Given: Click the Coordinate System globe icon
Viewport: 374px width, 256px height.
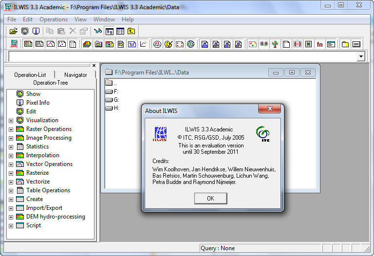Looking at the screenshot, I should click(190, 44).
